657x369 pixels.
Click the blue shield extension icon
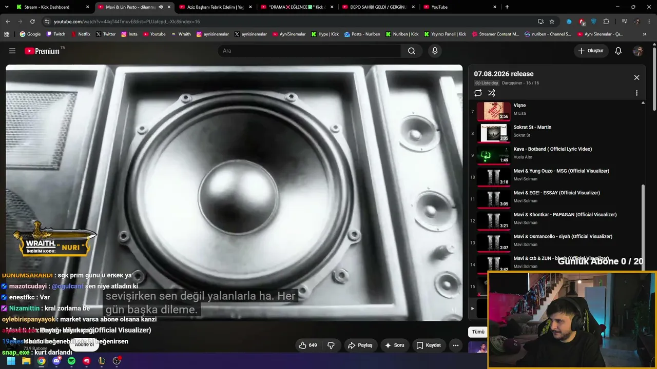[x=594, y=22]
